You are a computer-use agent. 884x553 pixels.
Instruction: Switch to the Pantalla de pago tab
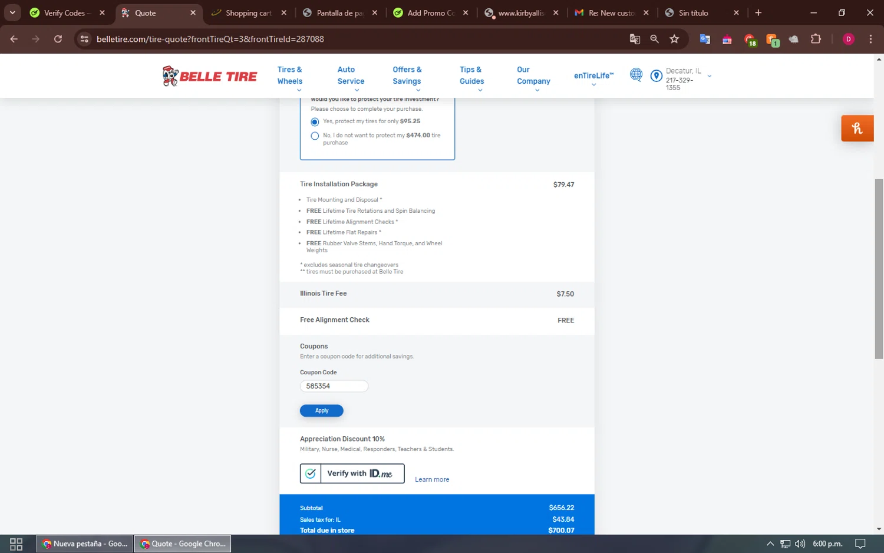[x=340, y=12]
